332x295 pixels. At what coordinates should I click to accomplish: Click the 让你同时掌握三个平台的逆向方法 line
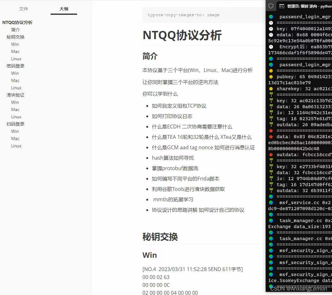[180, 82]
